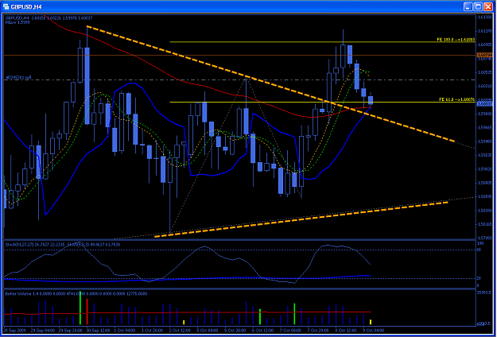The width and height of the screenshot is (497, 337).
Task: Click the current bid price tag on scale
Action: click(484, 104)
